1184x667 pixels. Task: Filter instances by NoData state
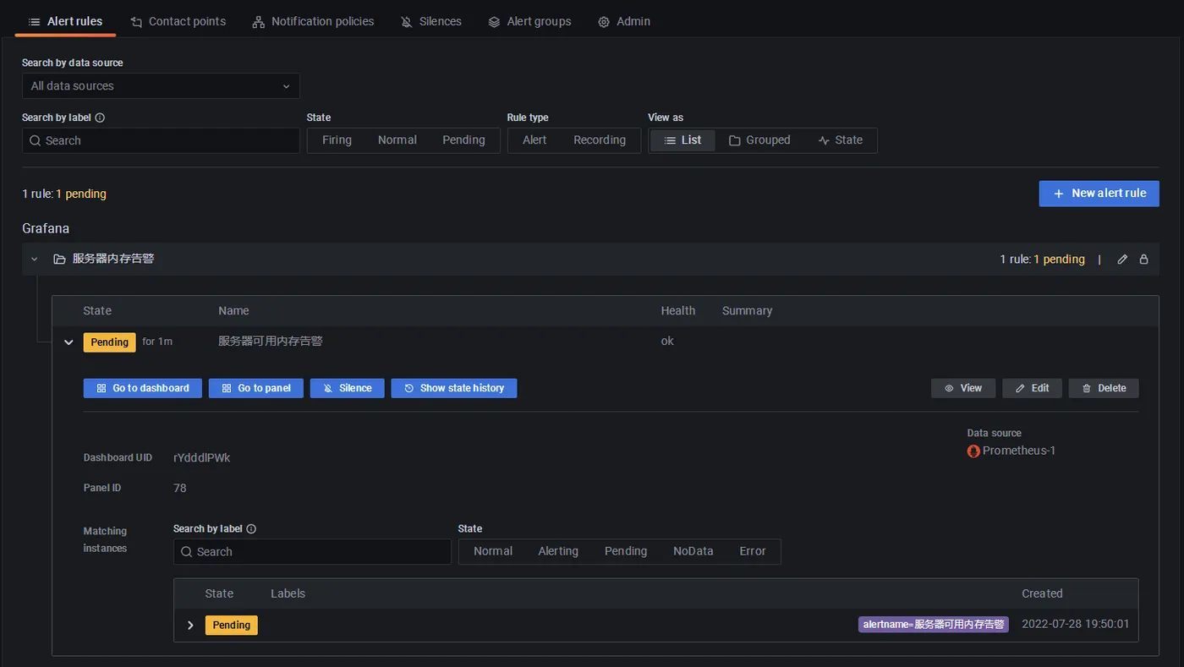(x=693, y=551)
